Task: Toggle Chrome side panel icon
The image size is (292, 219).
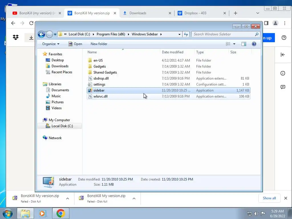Action: tap(266, 23)
